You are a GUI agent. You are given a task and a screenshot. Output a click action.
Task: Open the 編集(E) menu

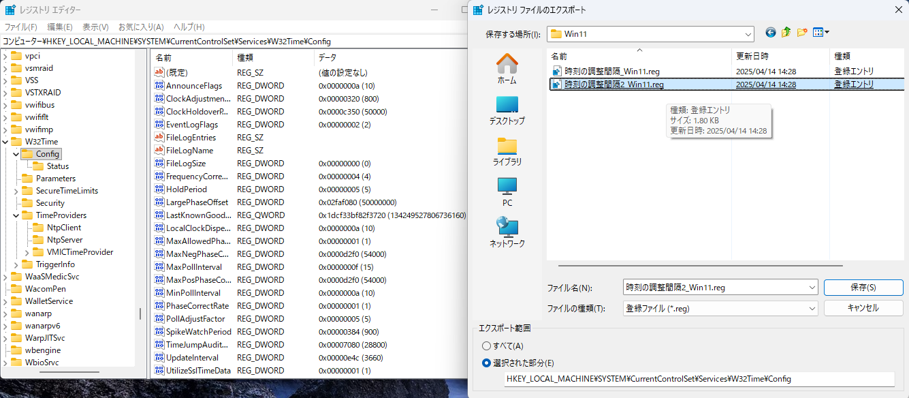click(x=59, y=27)
